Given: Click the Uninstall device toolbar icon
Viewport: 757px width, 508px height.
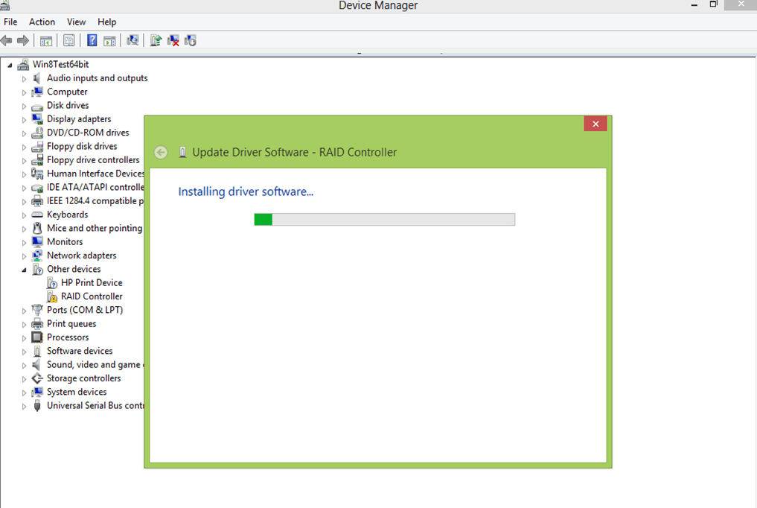Looking at the screenshot, I should point(173,40).
